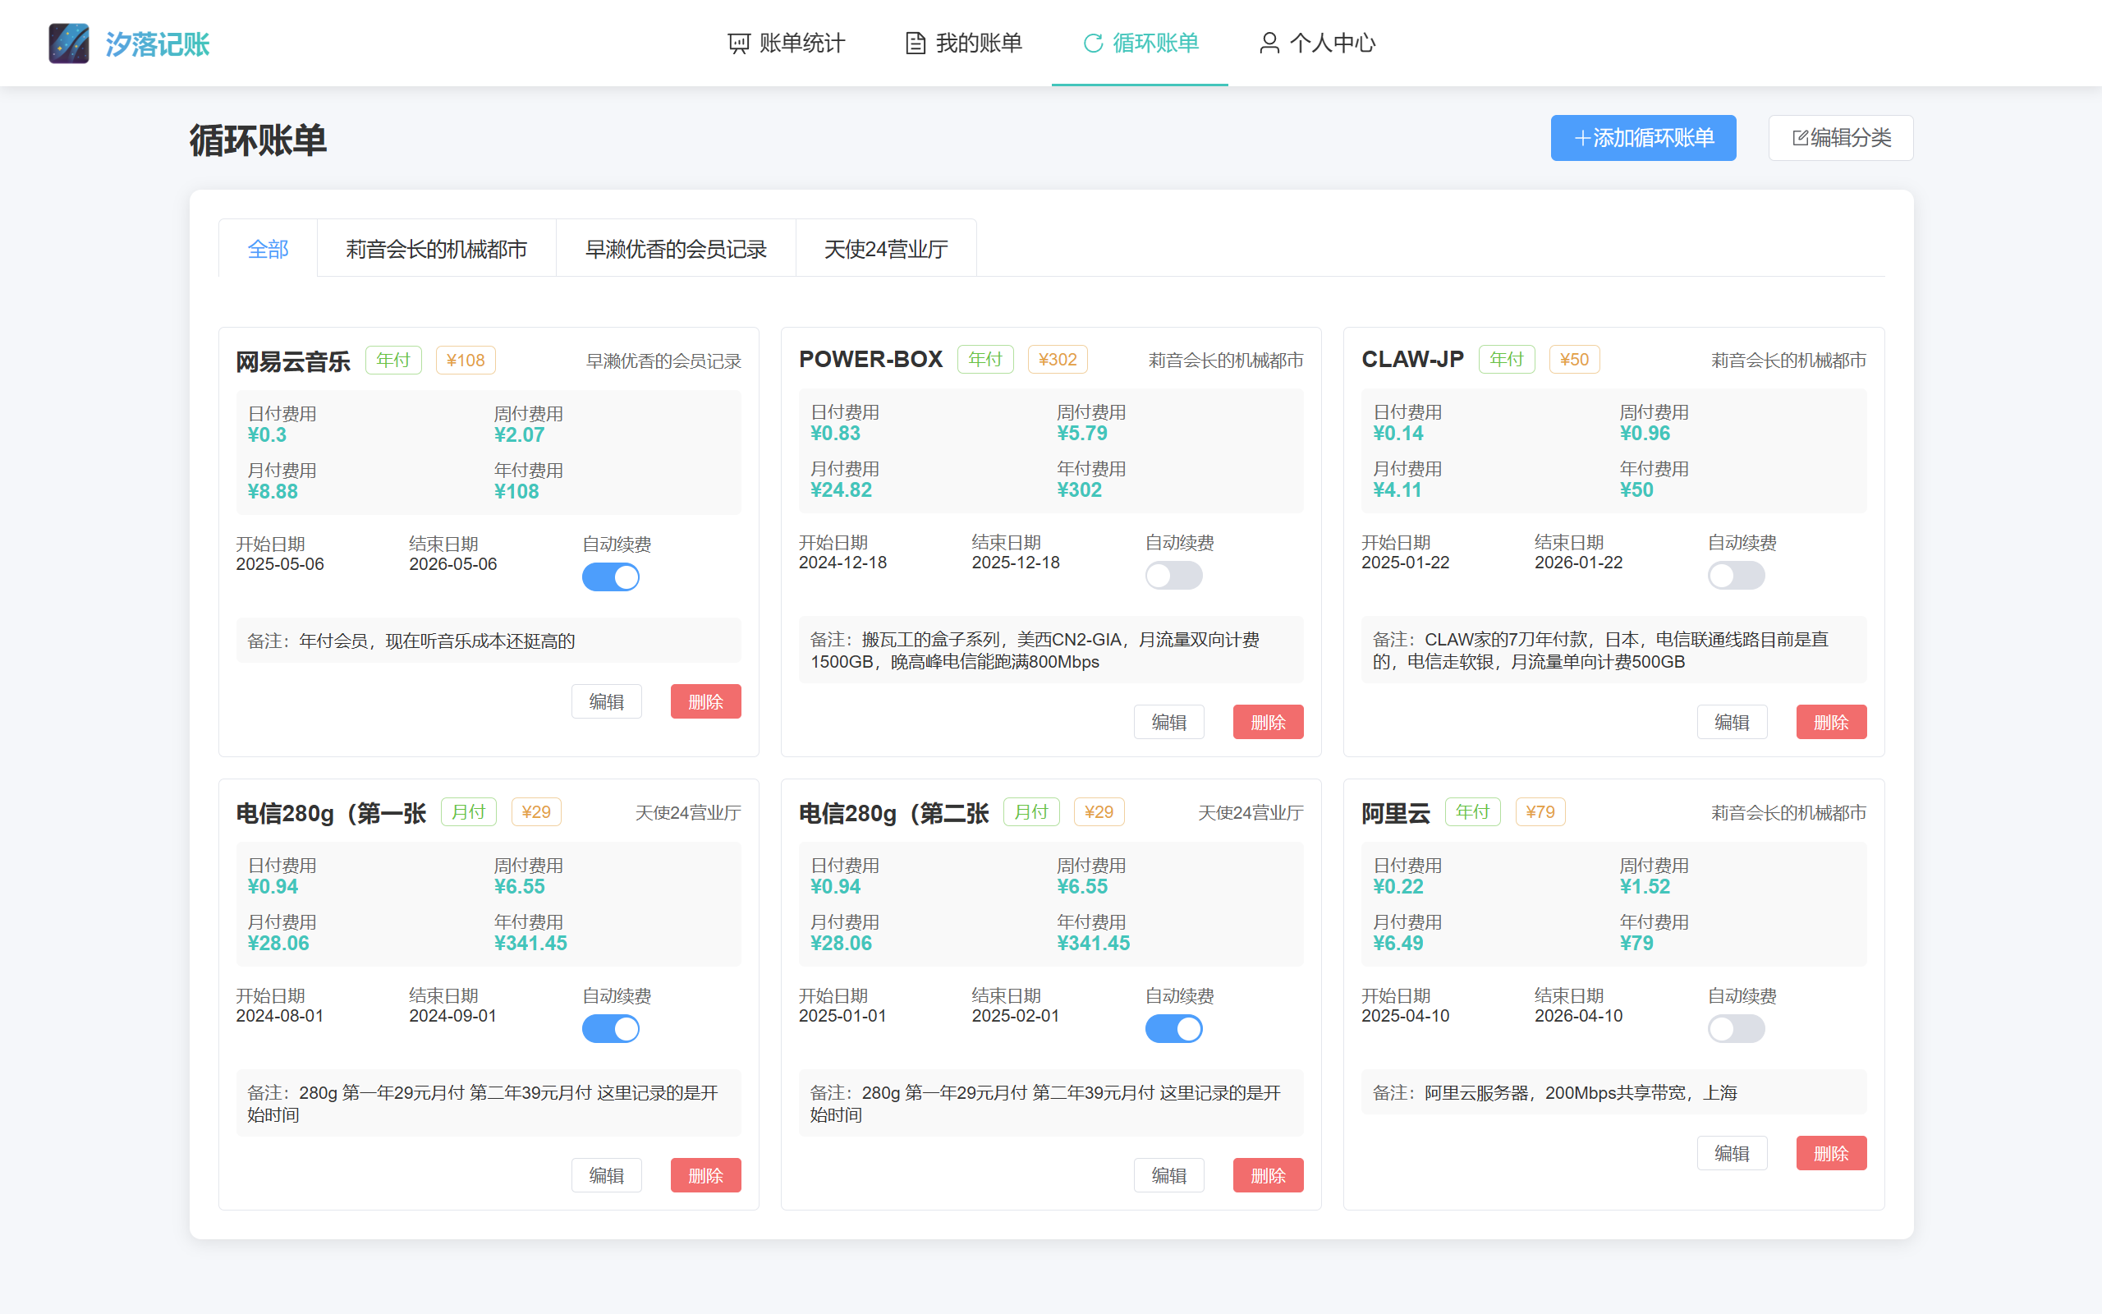Image resolution: width=2102 pixels, height=1314 pixels.
Task: Edit the 电信280g（第一张 bill
Action: point(606,1175)
